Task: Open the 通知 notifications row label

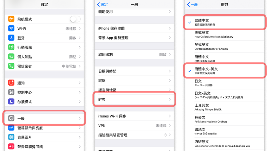Action: coord(21,83)
